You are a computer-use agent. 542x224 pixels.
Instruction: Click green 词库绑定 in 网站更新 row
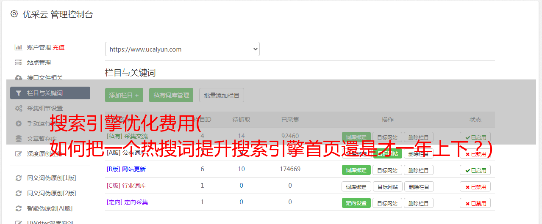tap(356, 170)
